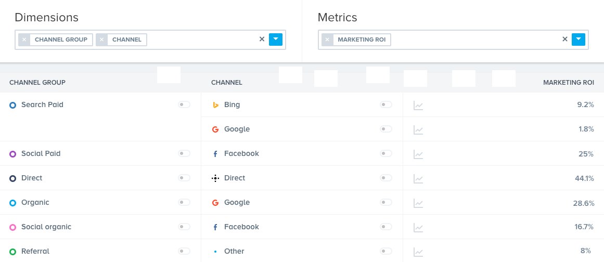Click Facebook logo in Social Paid row
Screen dimensions: 604x262
click(215, 154)
